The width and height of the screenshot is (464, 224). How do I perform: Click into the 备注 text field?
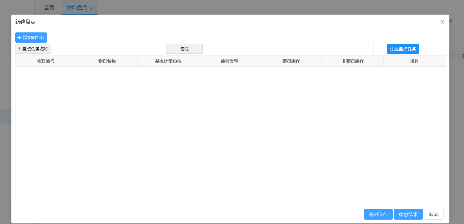288,49
